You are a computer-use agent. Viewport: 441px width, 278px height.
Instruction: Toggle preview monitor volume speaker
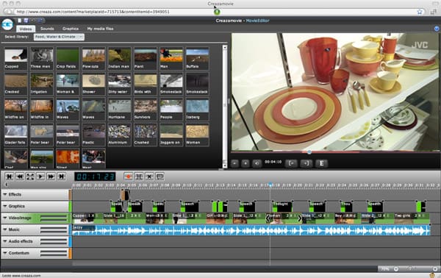click(257, 163)
